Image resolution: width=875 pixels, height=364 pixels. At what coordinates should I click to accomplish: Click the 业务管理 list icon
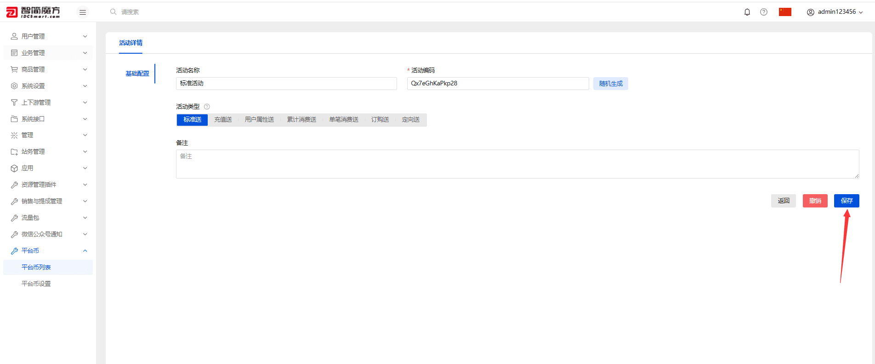point(14,53)
